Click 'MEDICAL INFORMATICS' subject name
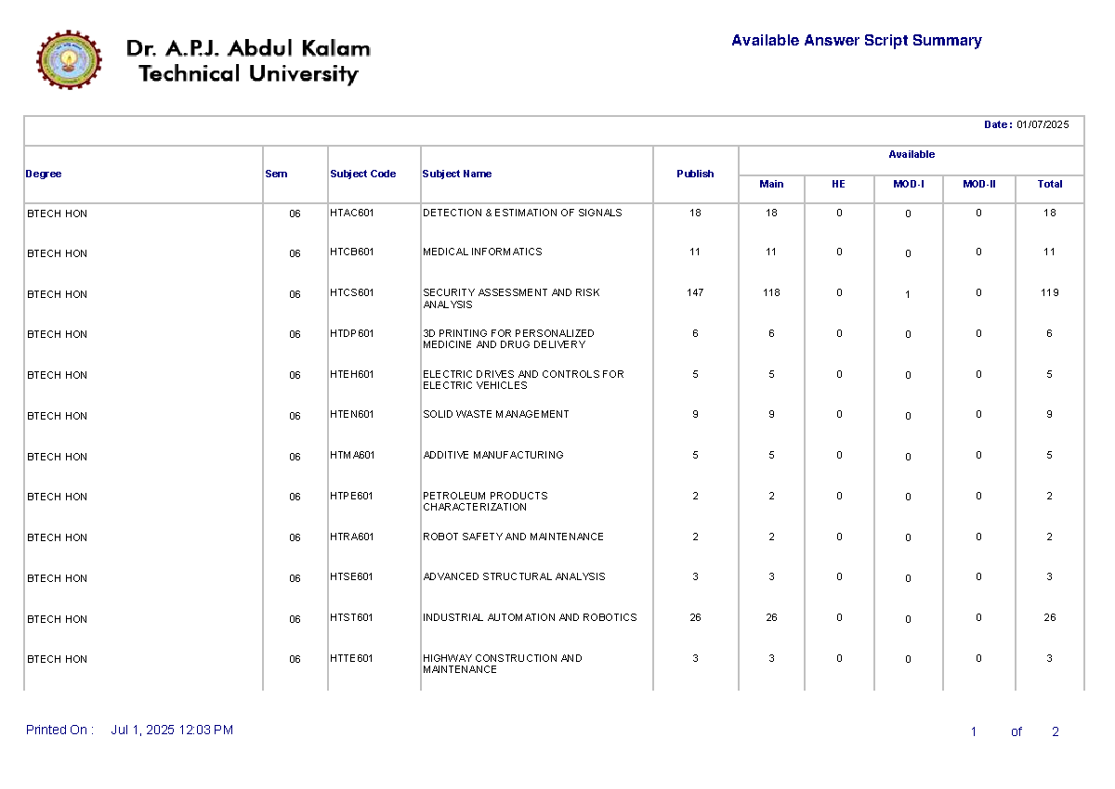1115x789 pixels. (x=482, y=252)
